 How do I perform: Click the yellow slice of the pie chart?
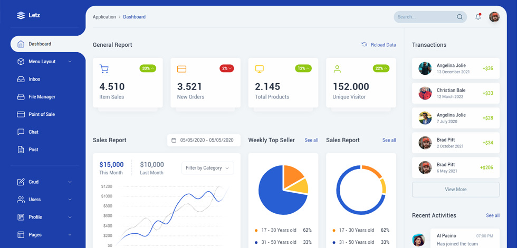(x=300, y=187)
